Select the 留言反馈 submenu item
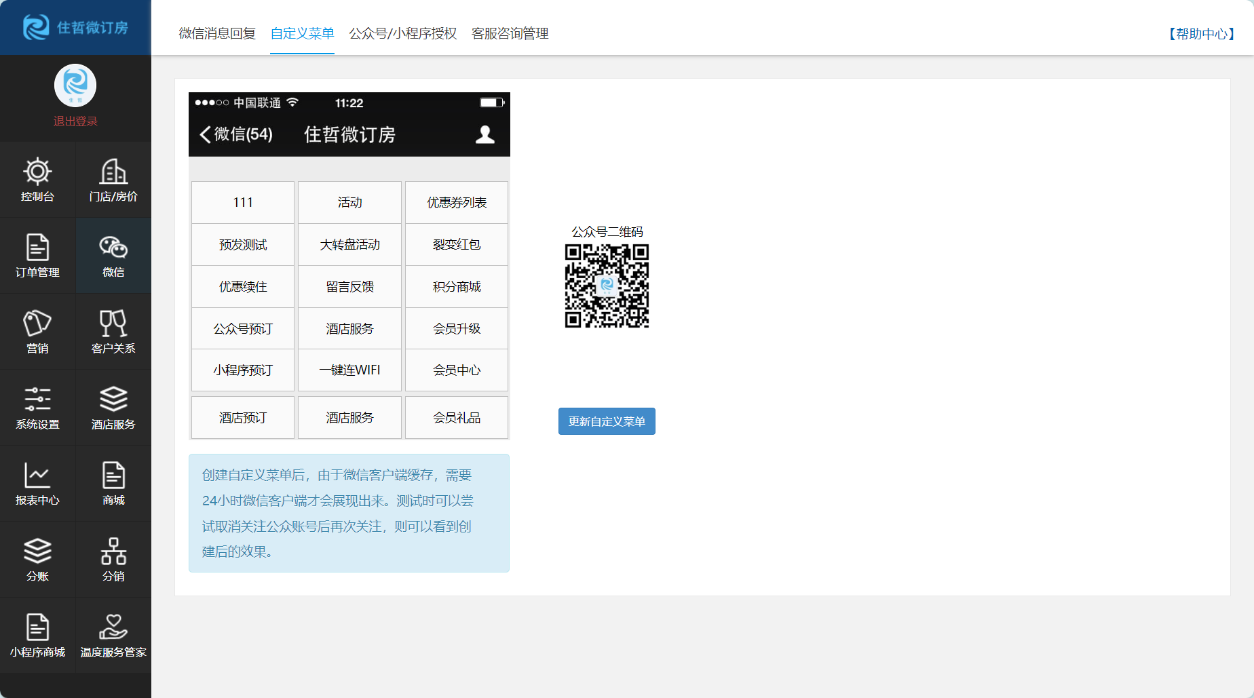 tap(349, 286)
